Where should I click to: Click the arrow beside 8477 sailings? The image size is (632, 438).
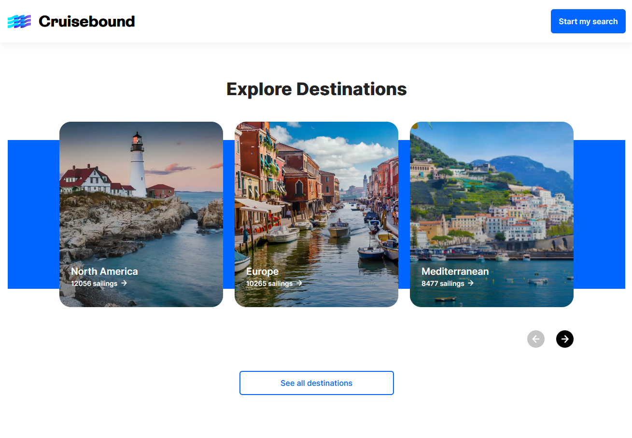pos(471,283)
